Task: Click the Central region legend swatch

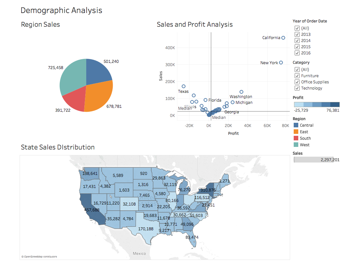Action: click(296, 125)
